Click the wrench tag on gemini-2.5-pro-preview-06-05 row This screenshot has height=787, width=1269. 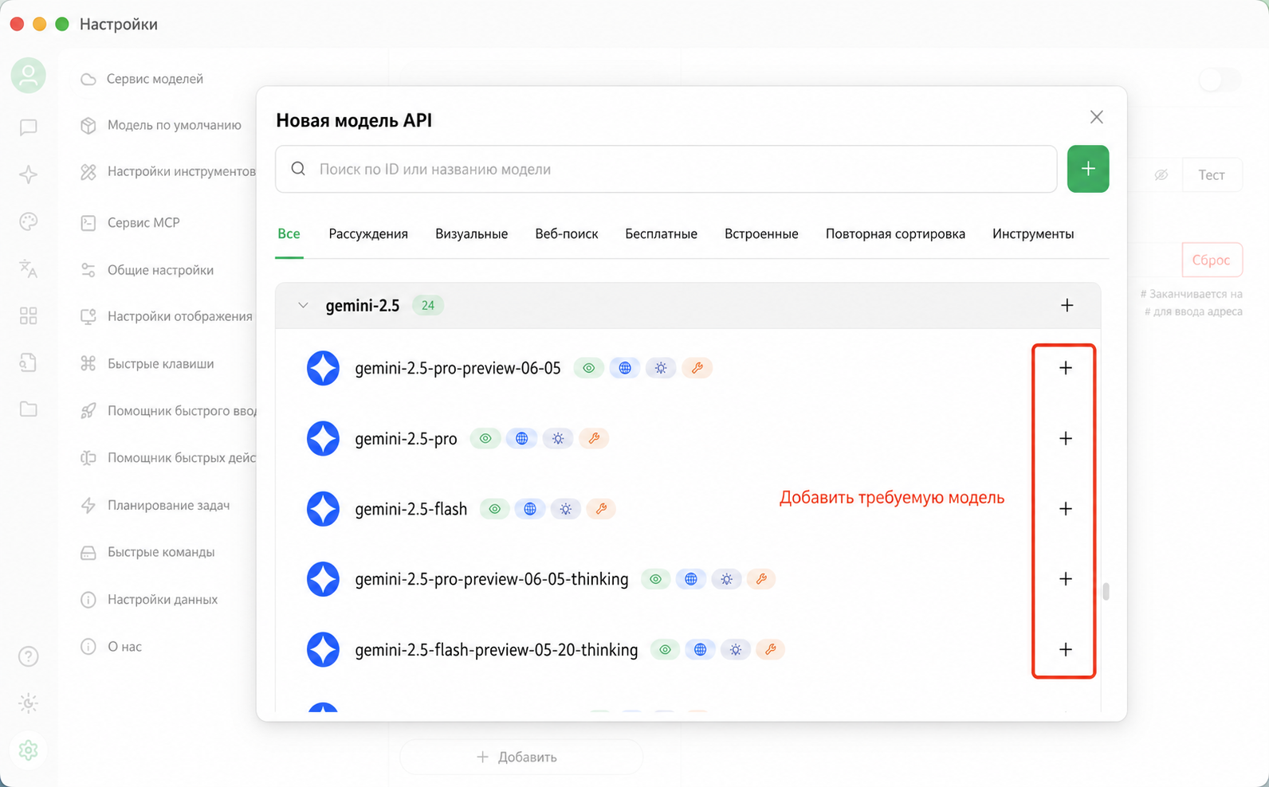click(697, 368)
